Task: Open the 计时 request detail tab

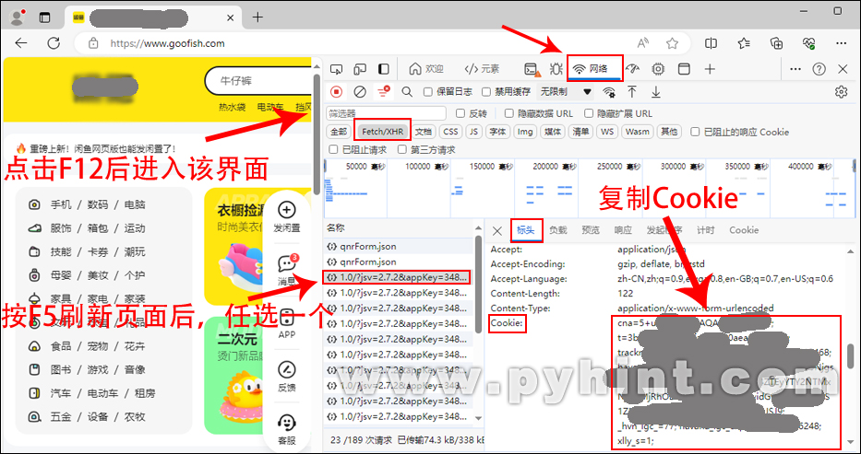Action: click(x=706, y=230)
